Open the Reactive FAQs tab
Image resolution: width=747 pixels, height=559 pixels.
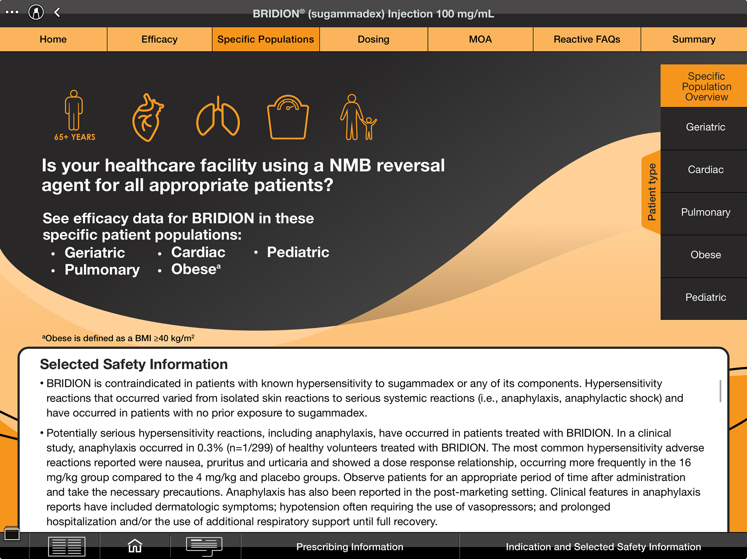coord(587,39)
